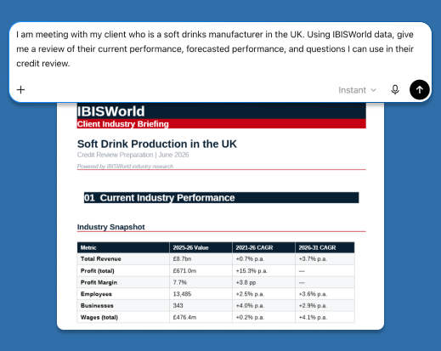Click Credit Review Preparation June 2026 subtitle
The image size is (441, 351).
pos(133,155)
